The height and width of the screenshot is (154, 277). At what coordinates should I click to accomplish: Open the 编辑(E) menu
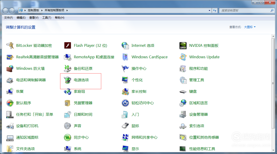click(21, 18)
